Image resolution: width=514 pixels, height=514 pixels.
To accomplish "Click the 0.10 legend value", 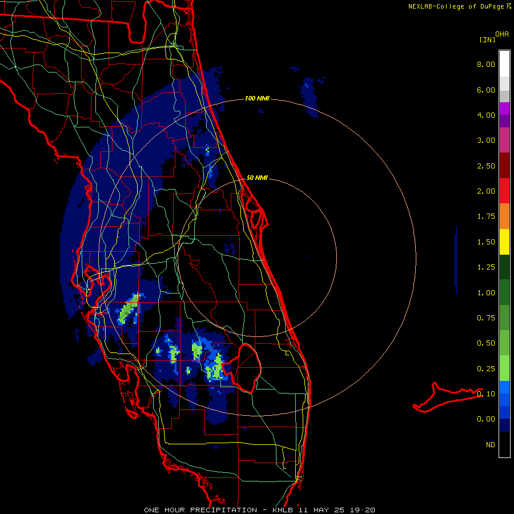I will [486, 394].
